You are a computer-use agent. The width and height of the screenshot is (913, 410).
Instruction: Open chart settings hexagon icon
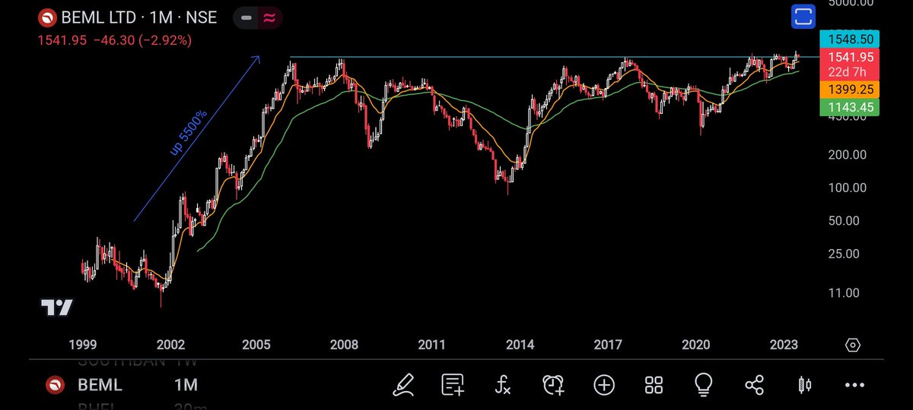point(853,345)
